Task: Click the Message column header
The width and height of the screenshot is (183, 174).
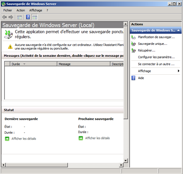Action: coord(83,64)
